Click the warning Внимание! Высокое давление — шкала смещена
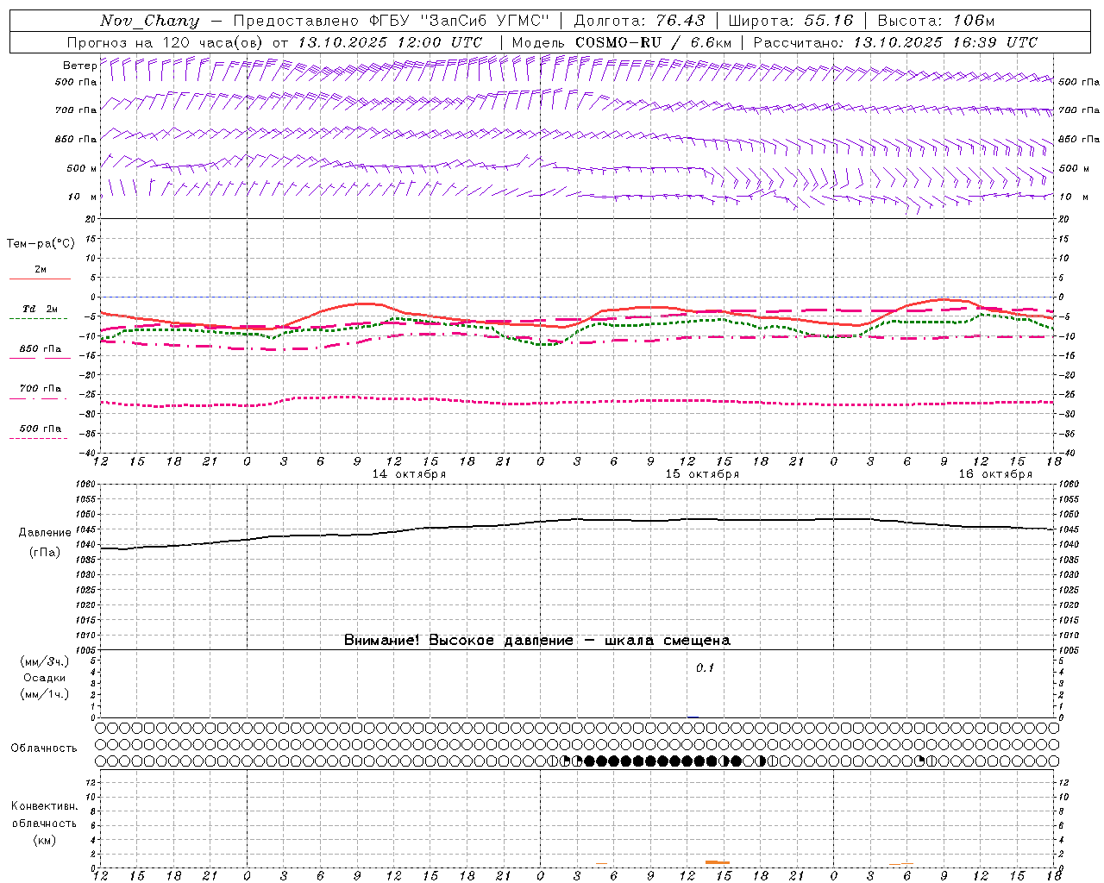Viewport: 1104px width, 883px height. tap(536, 641)
